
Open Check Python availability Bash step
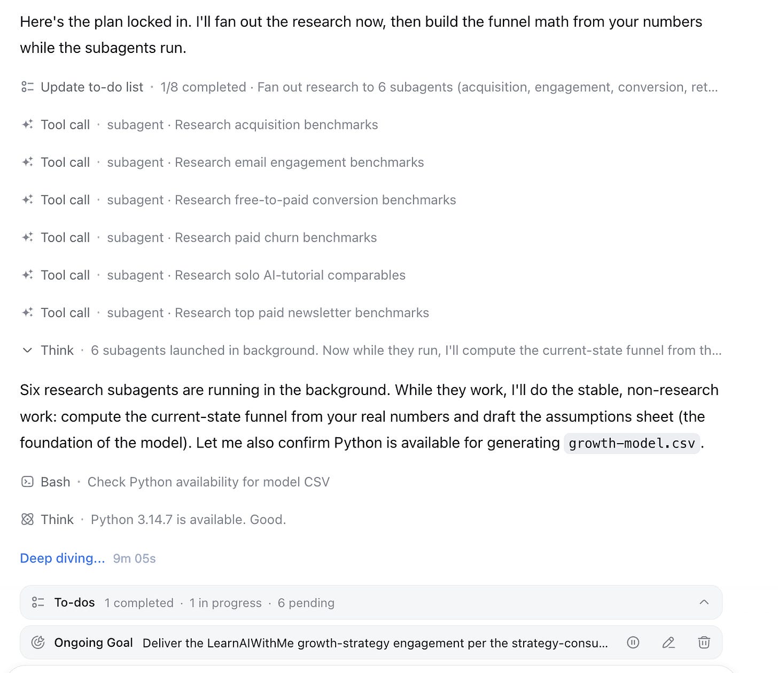(x=175, y=482)
